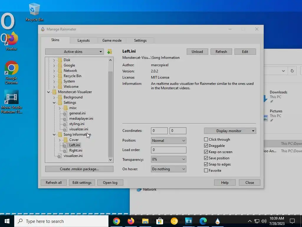Open the Transparency 0% dropdown
Viewport: 302px width, 227px height.
[x=168, y=159]
